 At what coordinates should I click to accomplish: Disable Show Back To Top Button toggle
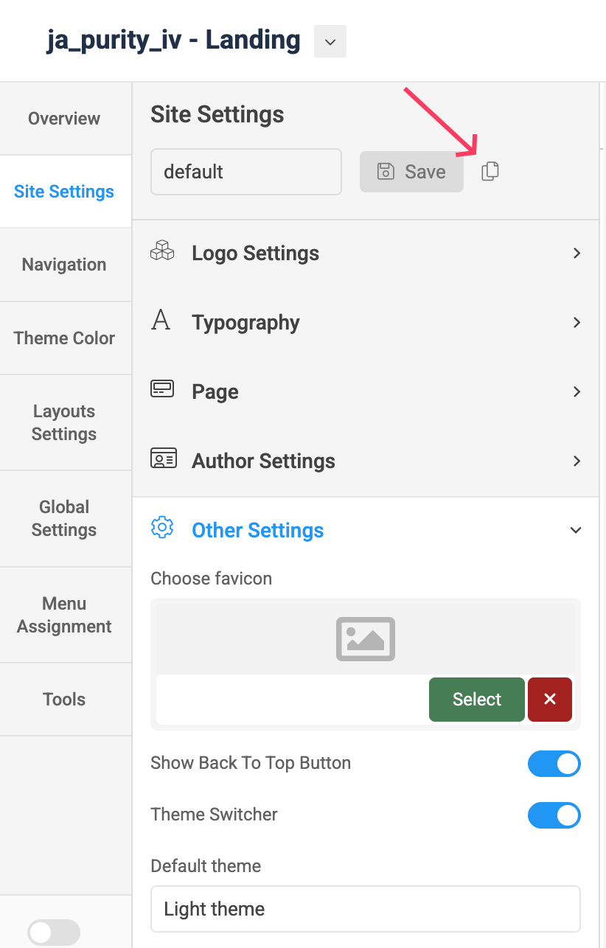point(554,764)
